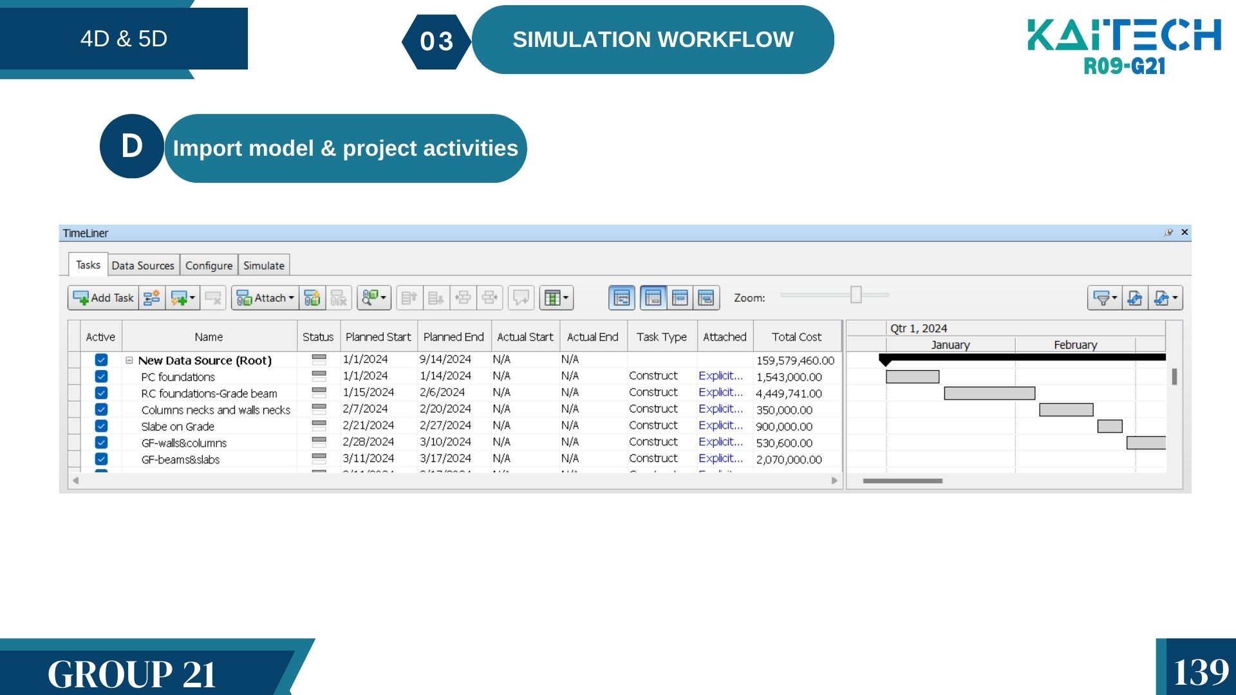Select Show Actual Dates Gantt view
The image size is (1236, 695).
680,298
